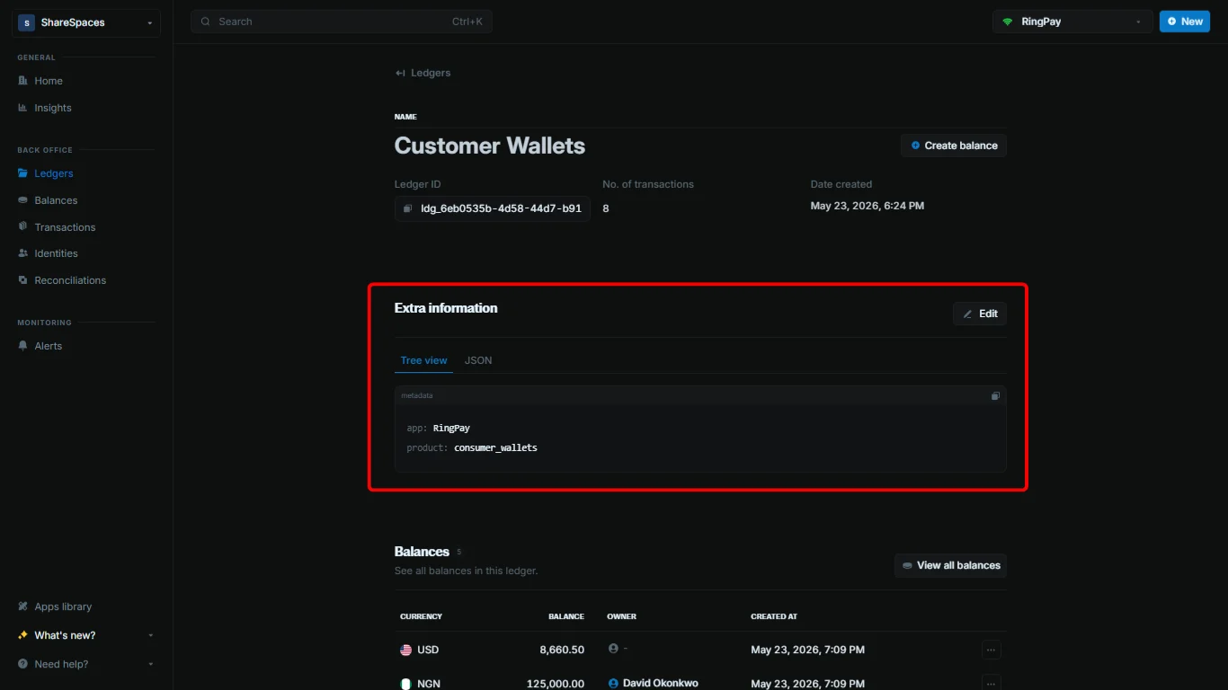Click the RingPay app metadata value

click(451, 428)
